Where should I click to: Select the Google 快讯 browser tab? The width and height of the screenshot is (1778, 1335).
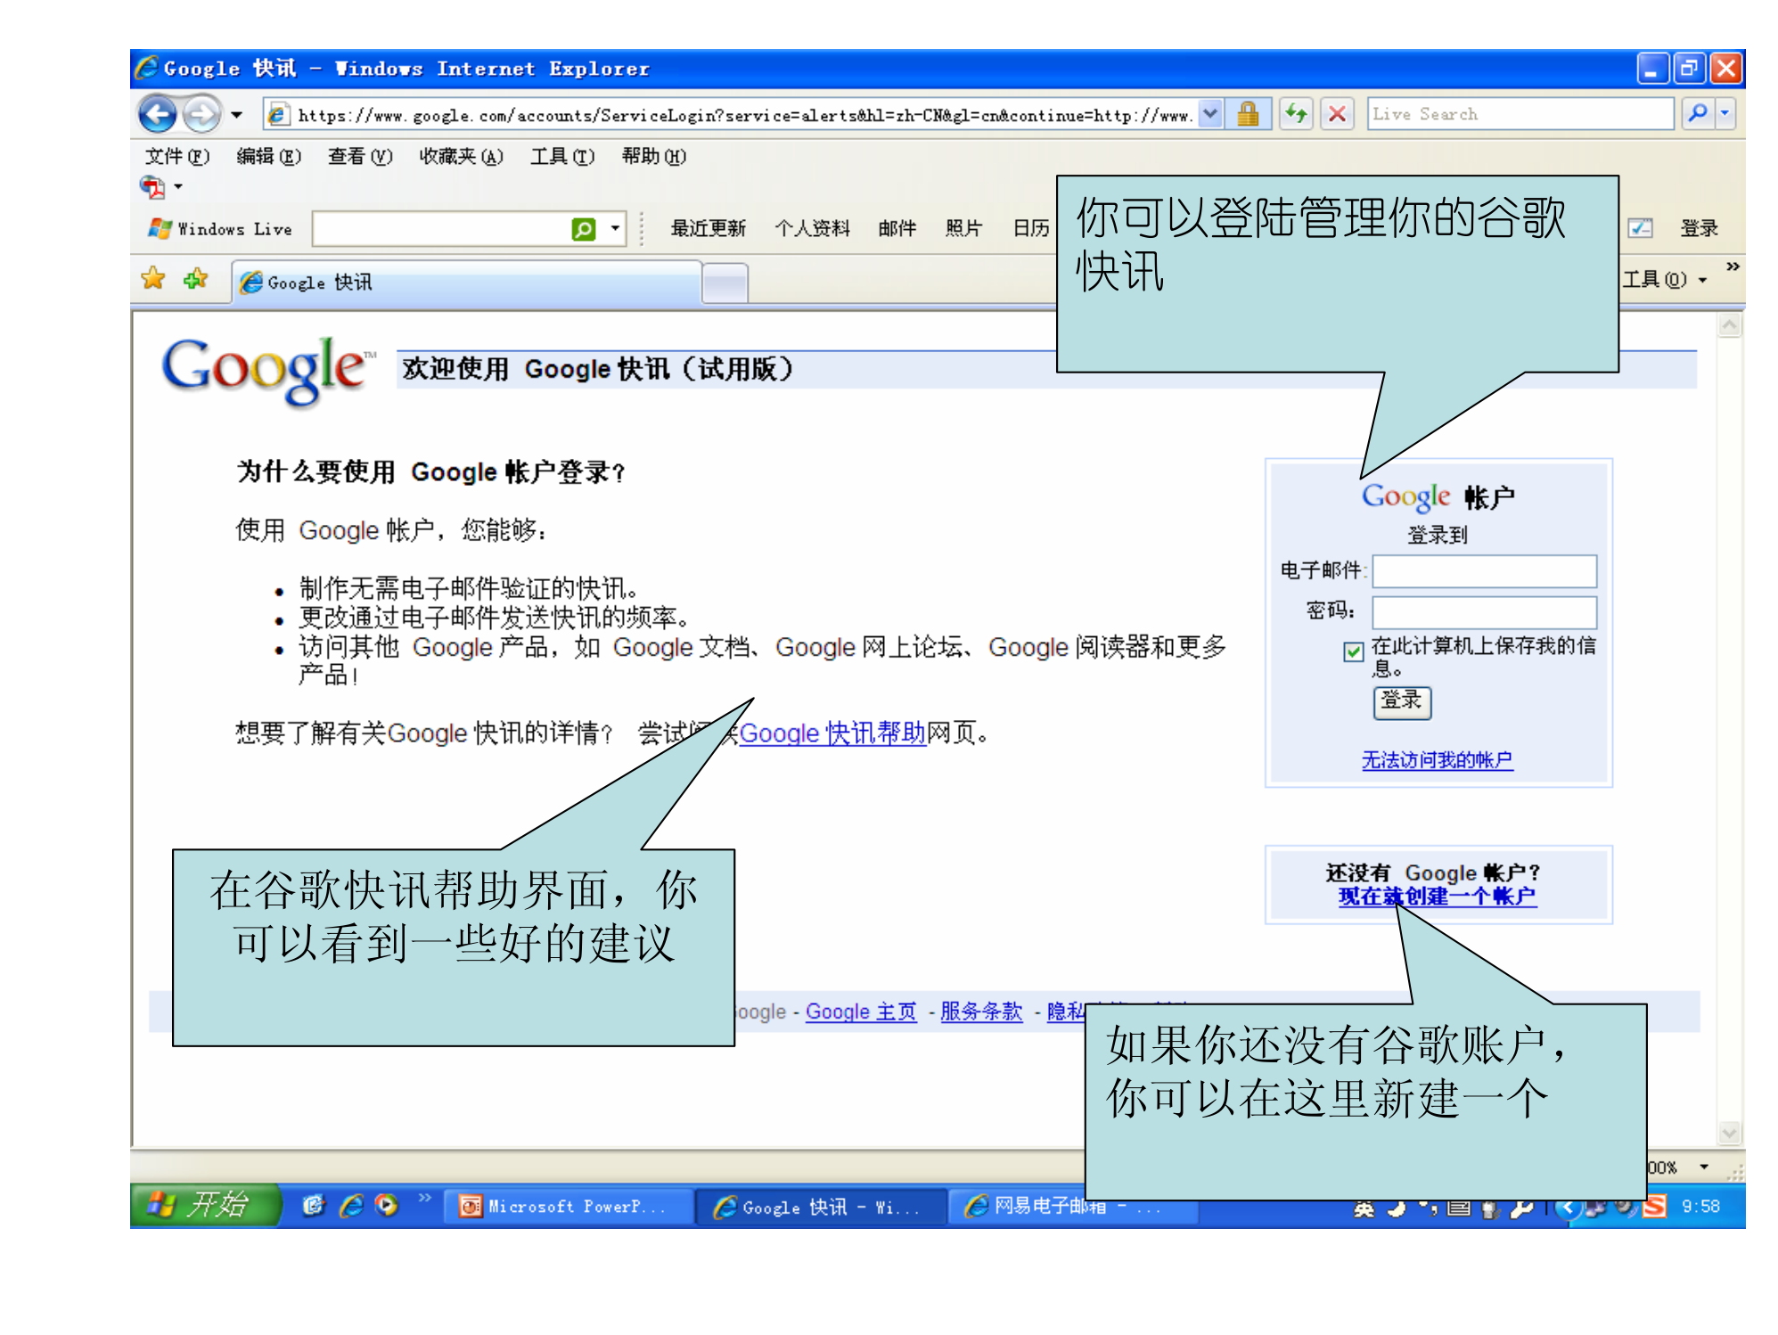(x=467, y=283)
